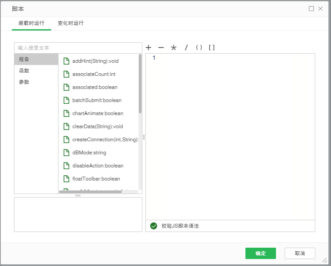Insert the minus operator
331x266 pixels.
point(161,48)
